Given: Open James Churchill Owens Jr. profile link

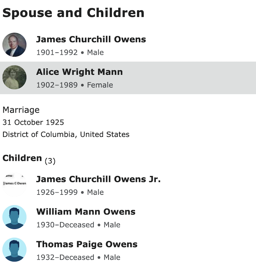Looking at the screenshot, I should click(98, 179).
